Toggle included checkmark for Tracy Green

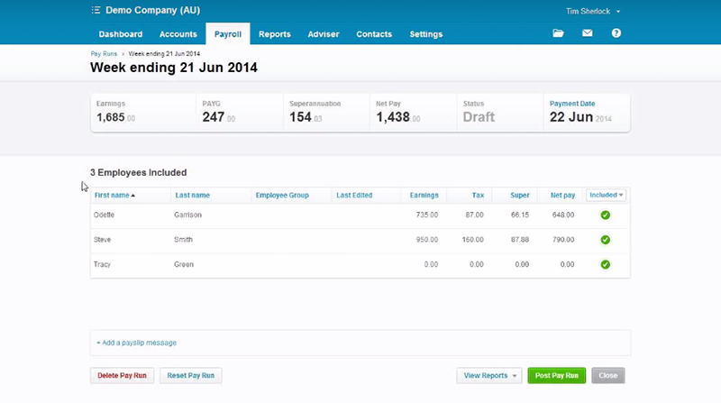pyautogui.click(x=606, y=265)
